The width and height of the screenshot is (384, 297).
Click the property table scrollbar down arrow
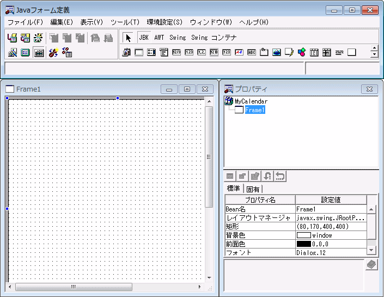pyautogui.click(x=371, y=250)
